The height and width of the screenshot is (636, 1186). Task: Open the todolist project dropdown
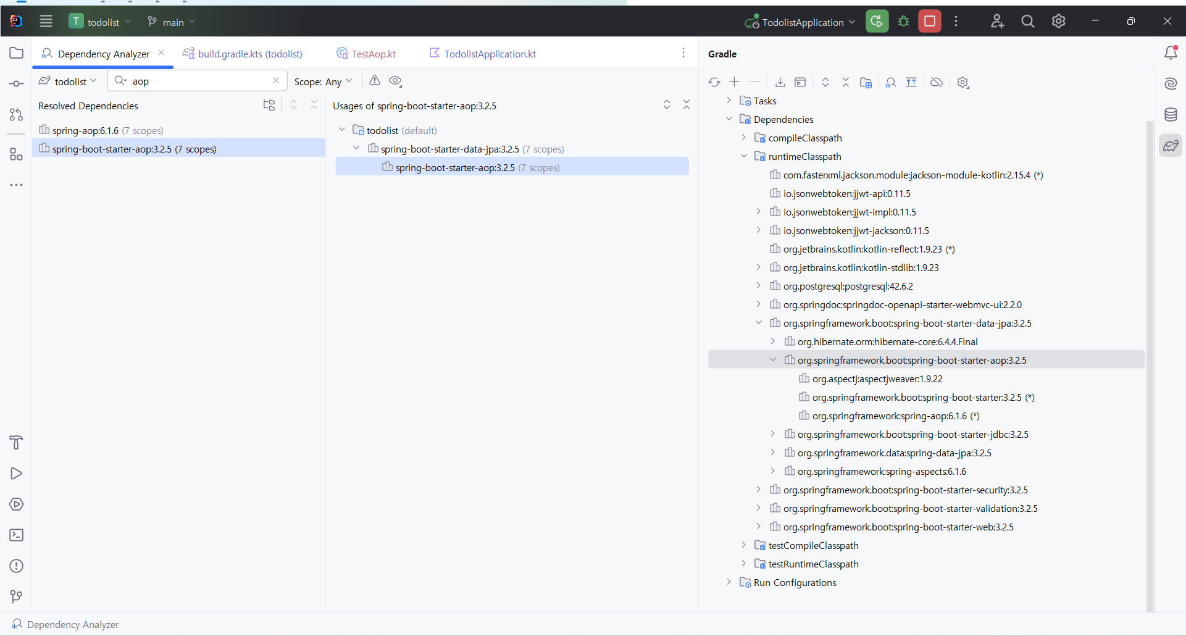pyautogui.click(x=101, y=22)
